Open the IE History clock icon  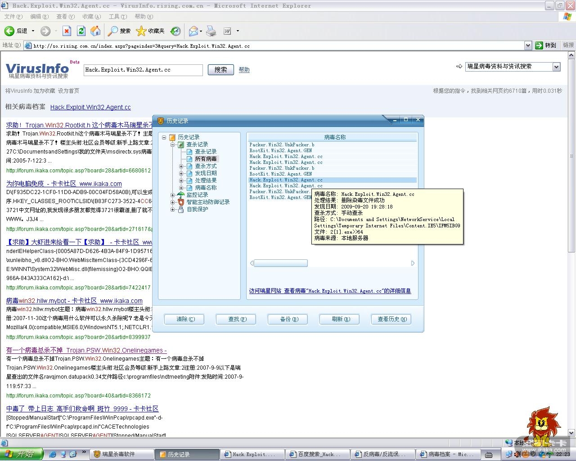[175, 31]
